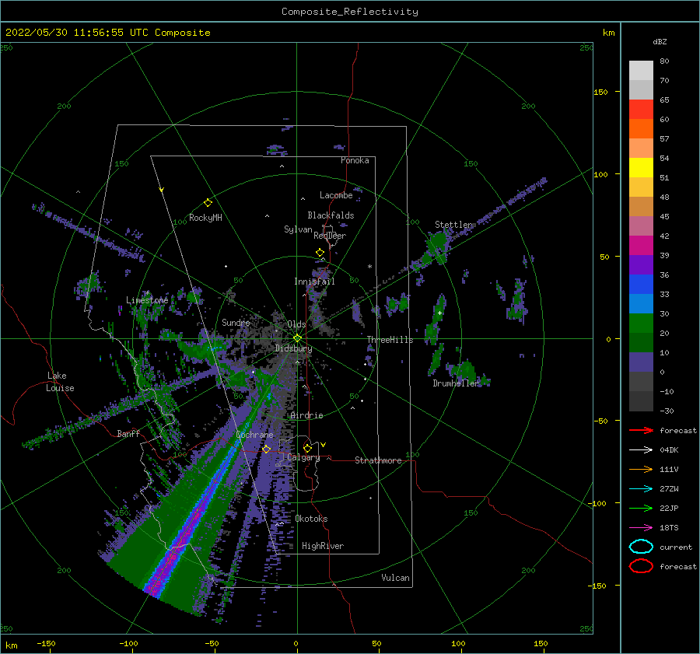Click the Airdrie city label

coord(306,415)
